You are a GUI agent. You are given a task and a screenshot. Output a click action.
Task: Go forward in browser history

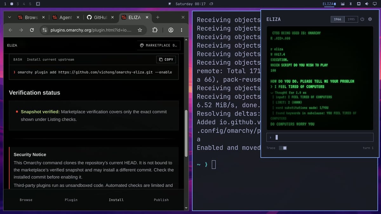click(x=21, y=30)
